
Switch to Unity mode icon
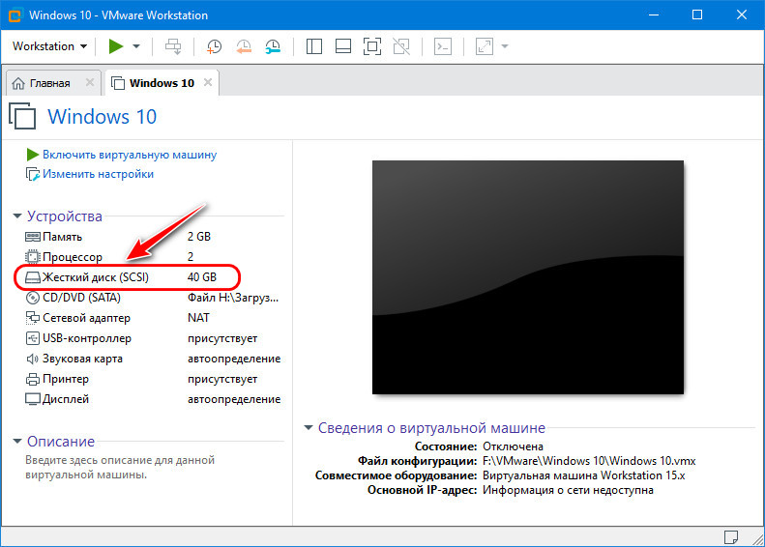(401, 46)
